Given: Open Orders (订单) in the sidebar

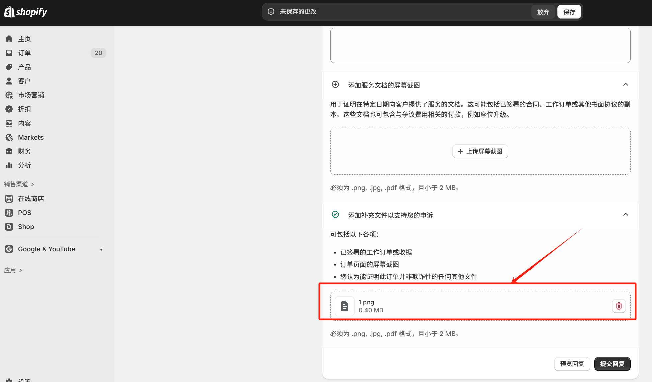Looking at the screenshot, I should coord(24,53).
